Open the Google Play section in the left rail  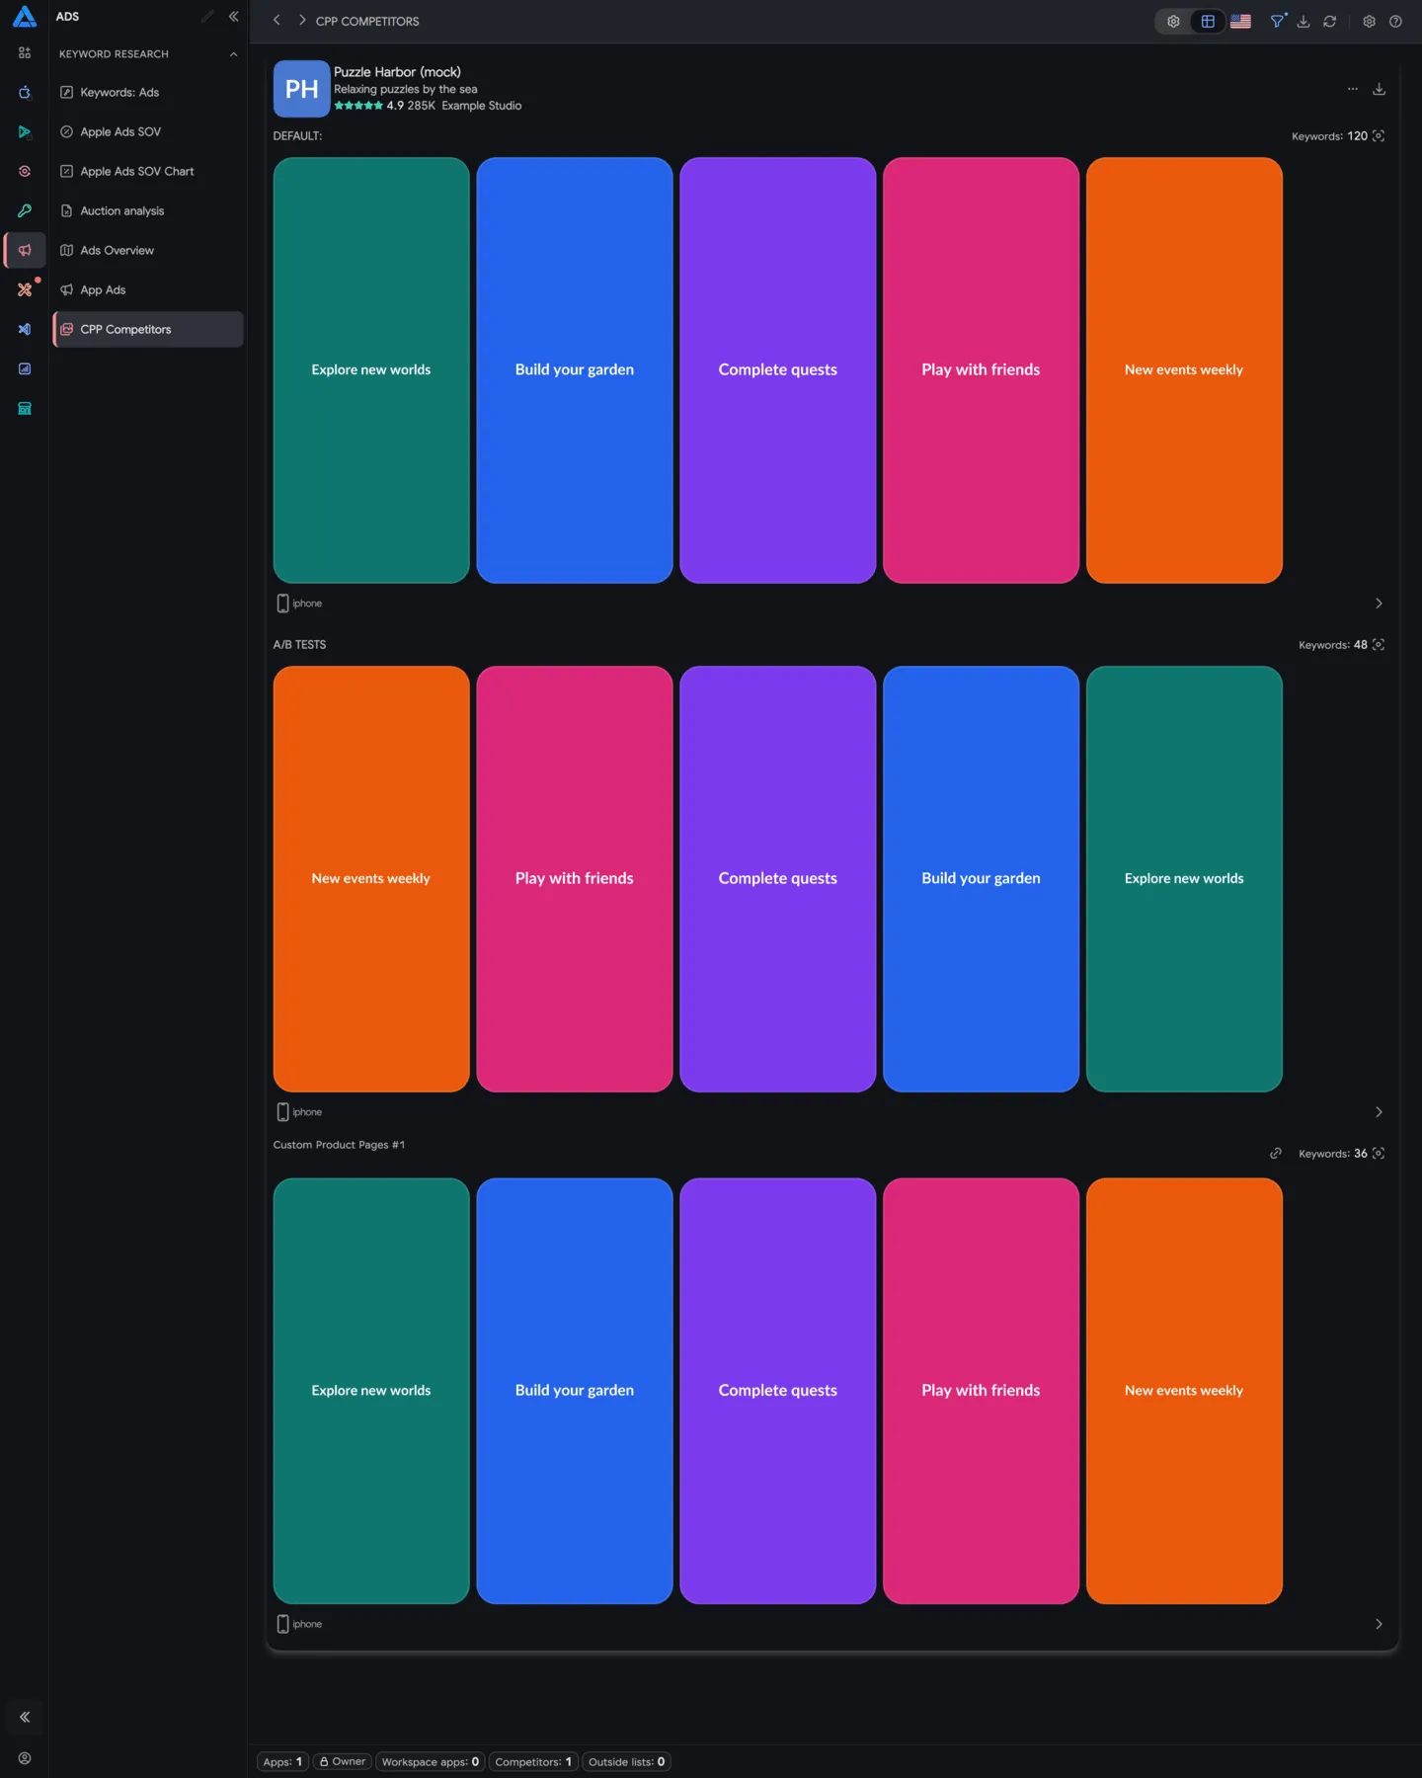25,131
